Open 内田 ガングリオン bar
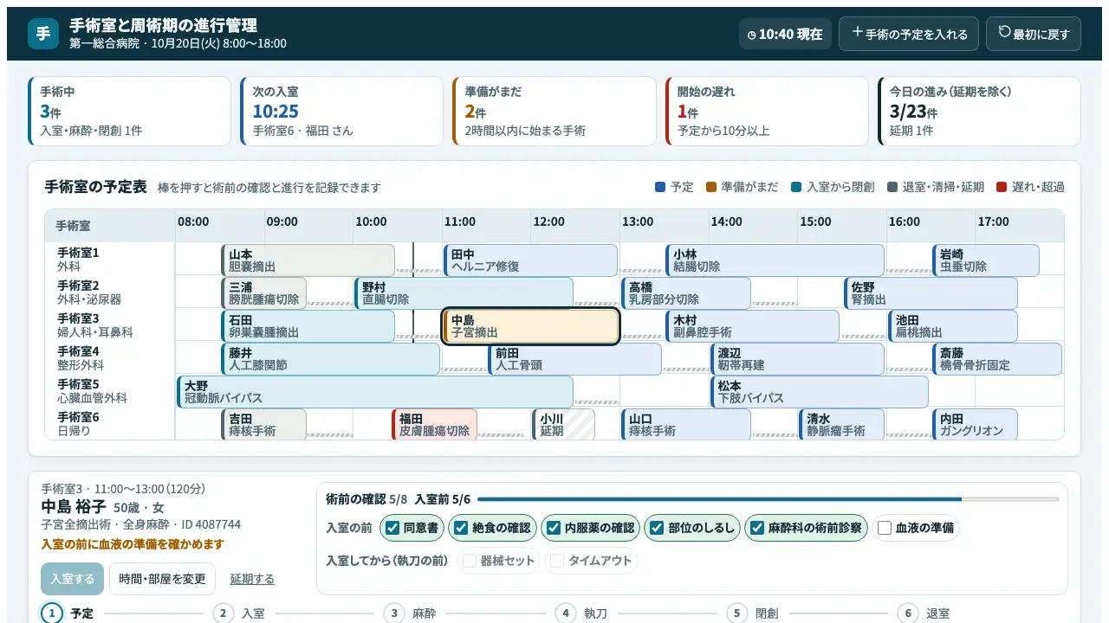This screenshot has width=1109, height=623. 975,425
